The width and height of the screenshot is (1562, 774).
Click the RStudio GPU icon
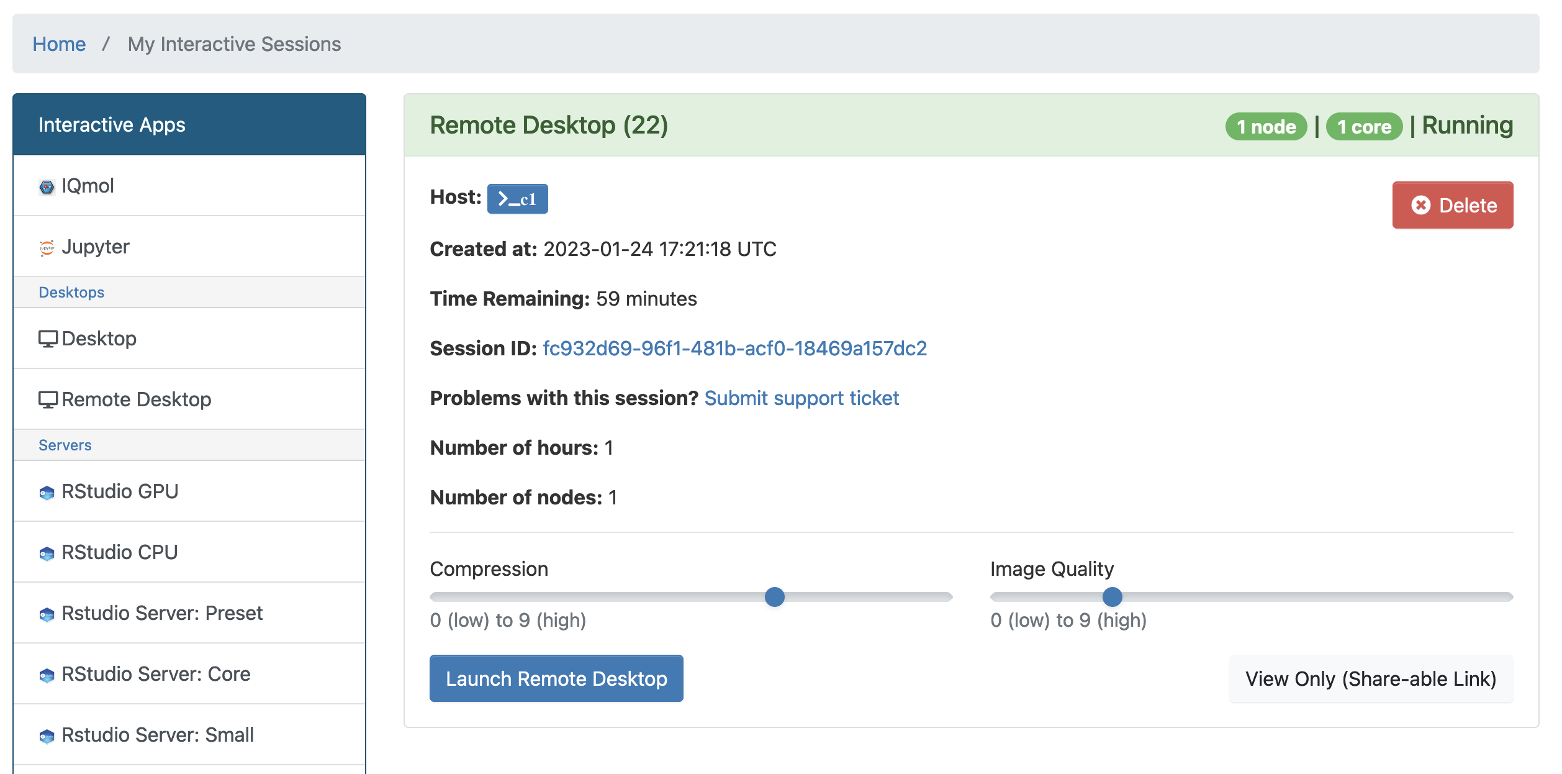point(47,493)
